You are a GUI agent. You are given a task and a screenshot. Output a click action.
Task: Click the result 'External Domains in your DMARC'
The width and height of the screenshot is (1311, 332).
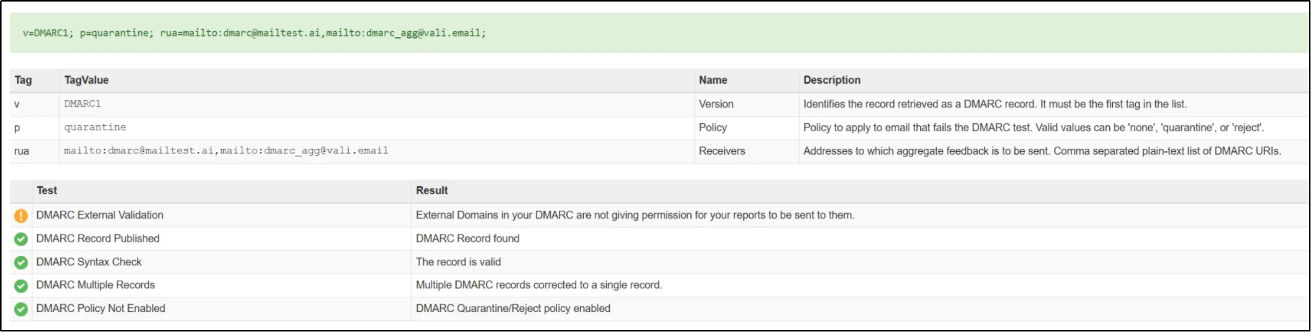tap(635, 215)
